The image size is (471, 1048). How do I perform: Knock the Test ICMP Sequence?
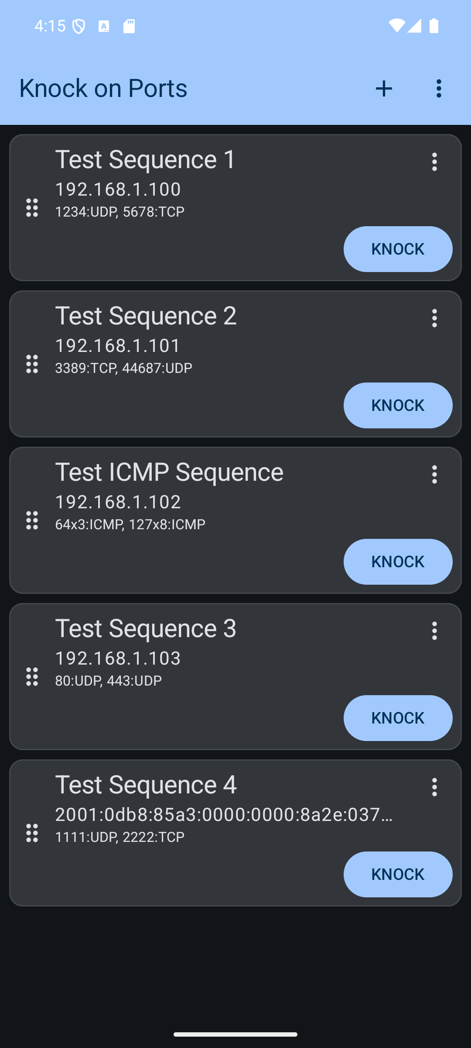(398, 562)
